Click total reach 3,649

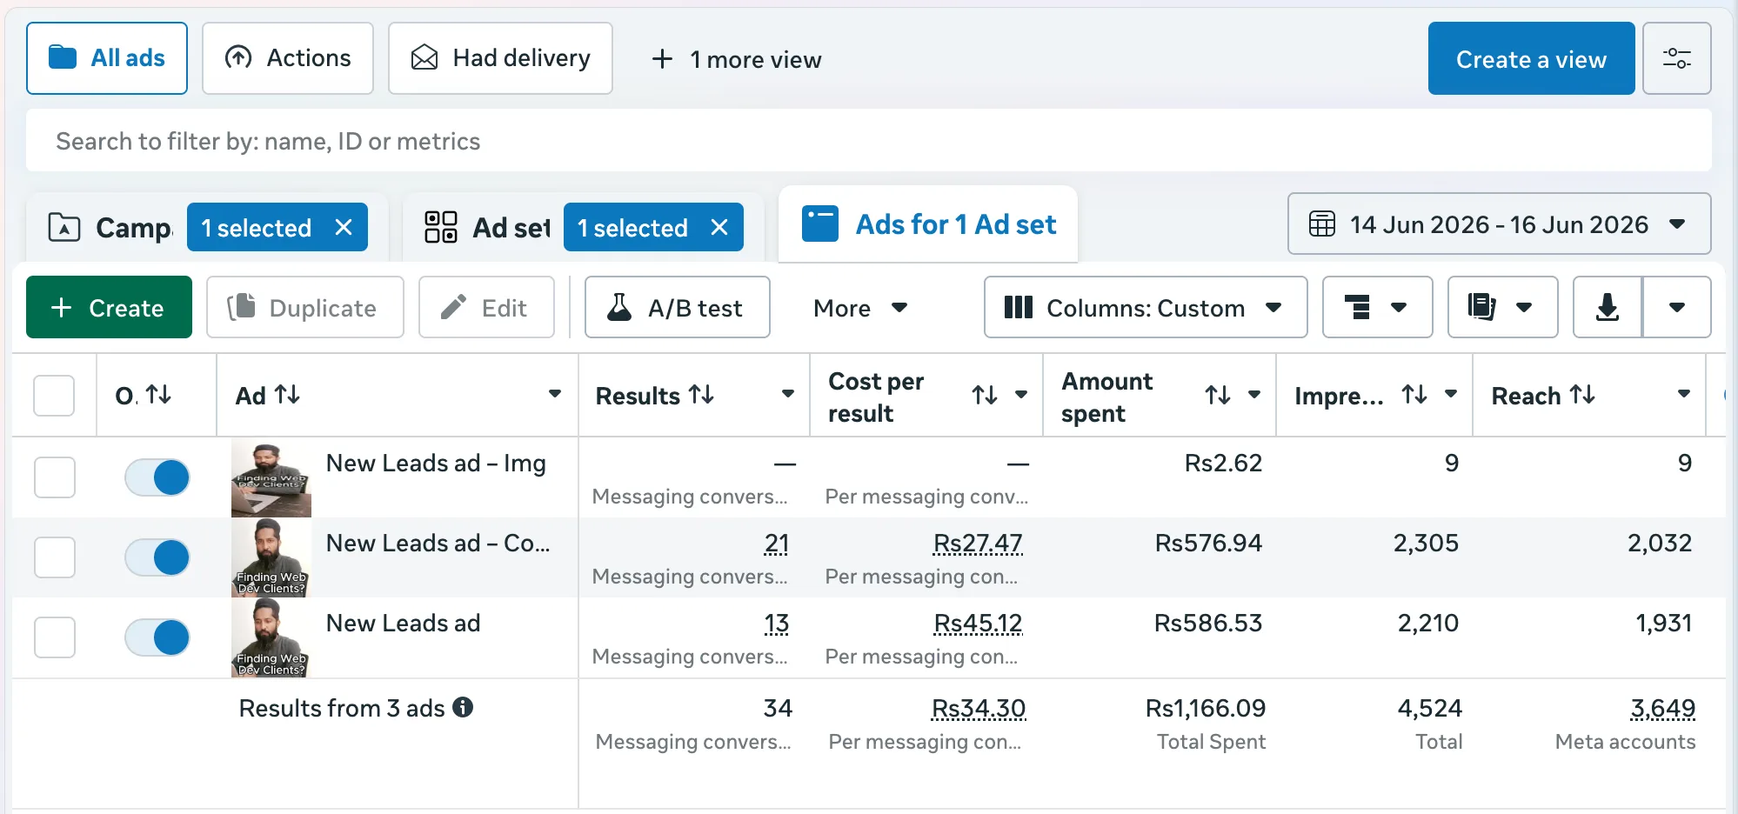1663,709
